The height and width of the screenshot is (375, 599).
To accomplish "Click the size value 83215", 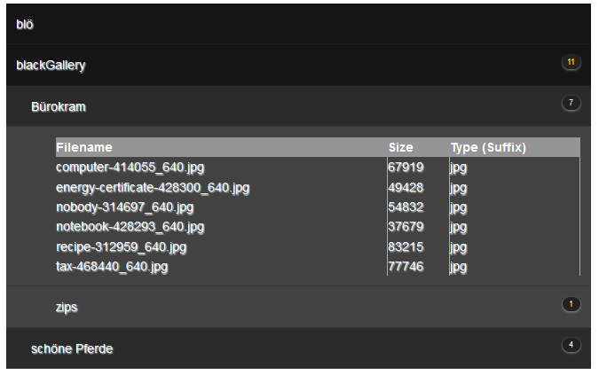I will [x=406, y=247].
